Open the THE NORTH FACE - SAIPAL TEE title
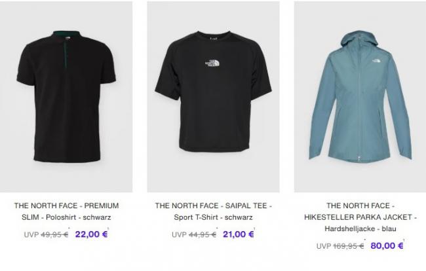426x271 pixels. coord(213,206)
